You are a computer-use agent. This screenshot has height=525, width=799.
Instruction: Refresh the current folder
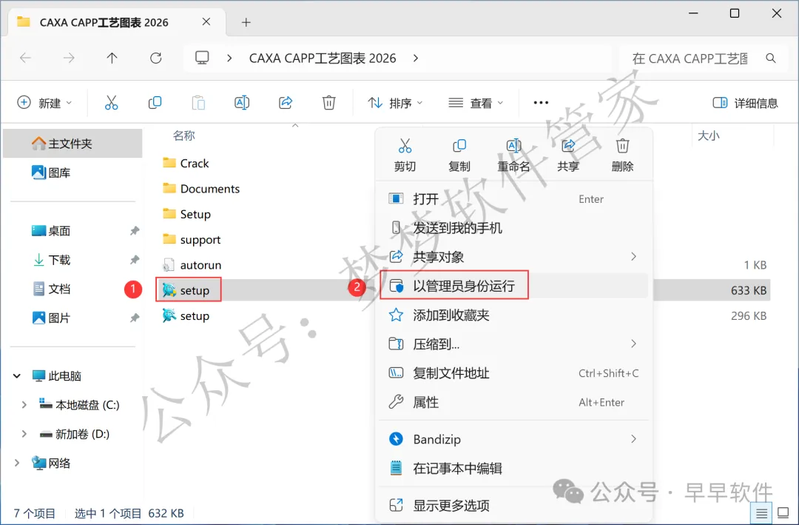[x=156, y=58]
